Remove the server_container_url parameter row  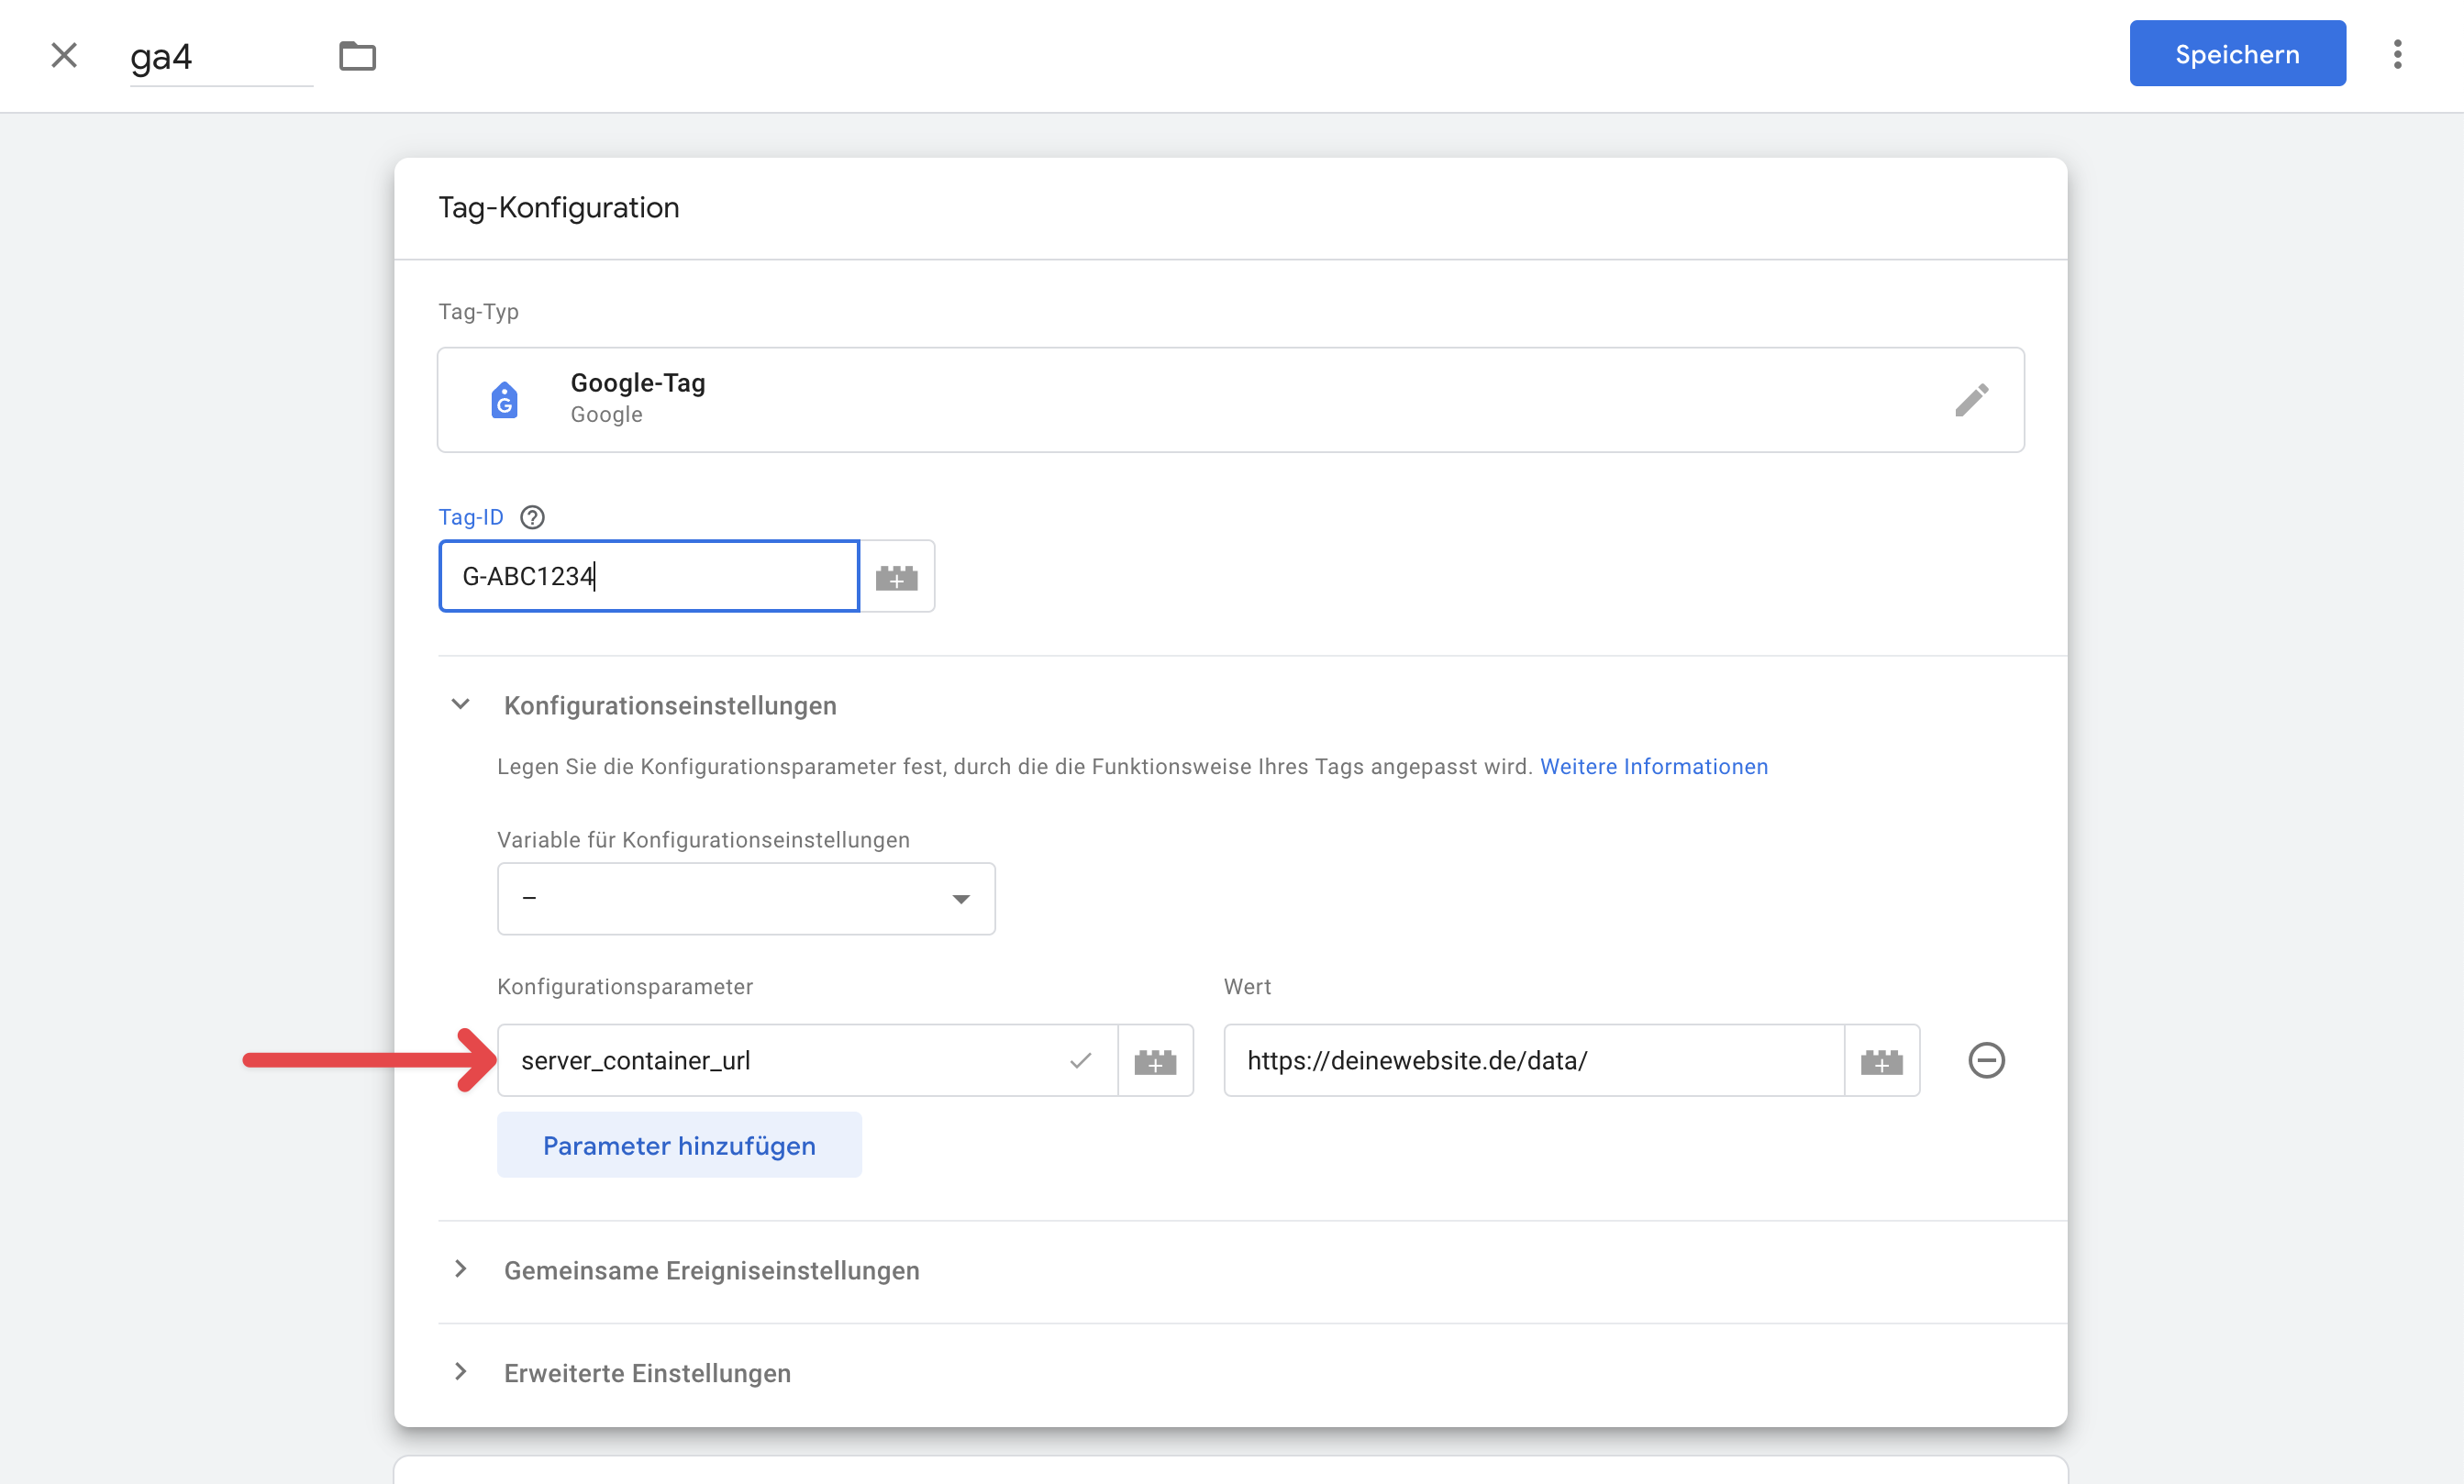pyautogui.click(x=1986, y=1060)
